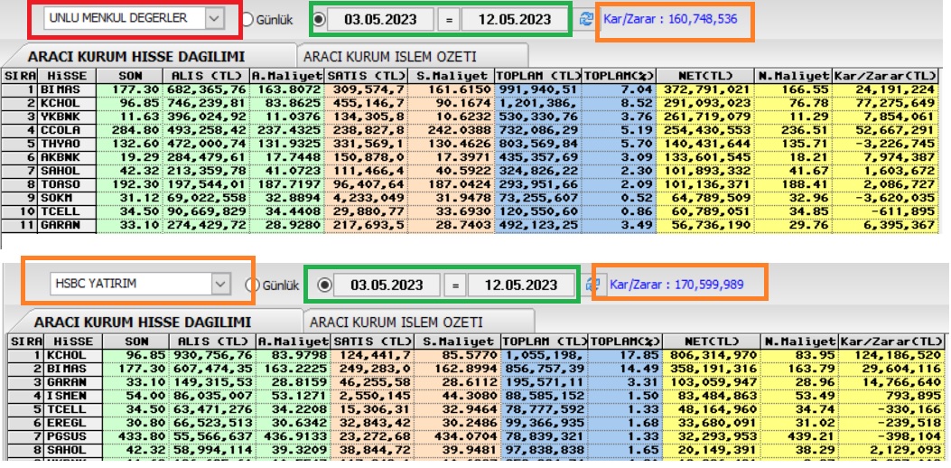This screenshot has width=951, height=468.
Task: Click the 12.05.2023 end date field in the HSBC YATIRIM panel
Action: click(x=521, y=285)
